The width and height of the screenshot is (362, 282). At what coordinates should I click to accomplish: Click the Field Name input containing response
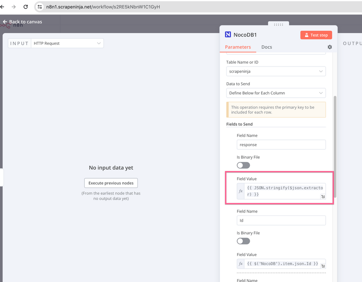click(x=281, y=145)
